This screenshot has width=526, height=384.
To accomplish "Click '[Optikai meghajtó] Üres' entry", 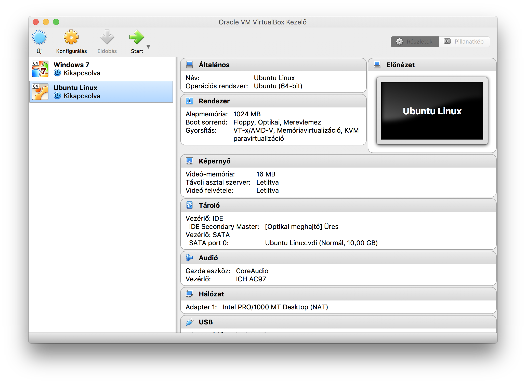I will (x=302, y=227).
